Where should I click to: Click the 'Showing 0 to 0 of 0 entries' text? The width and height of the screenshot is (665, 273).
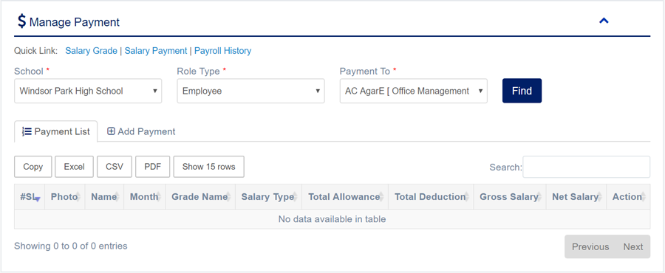(71, 246)
